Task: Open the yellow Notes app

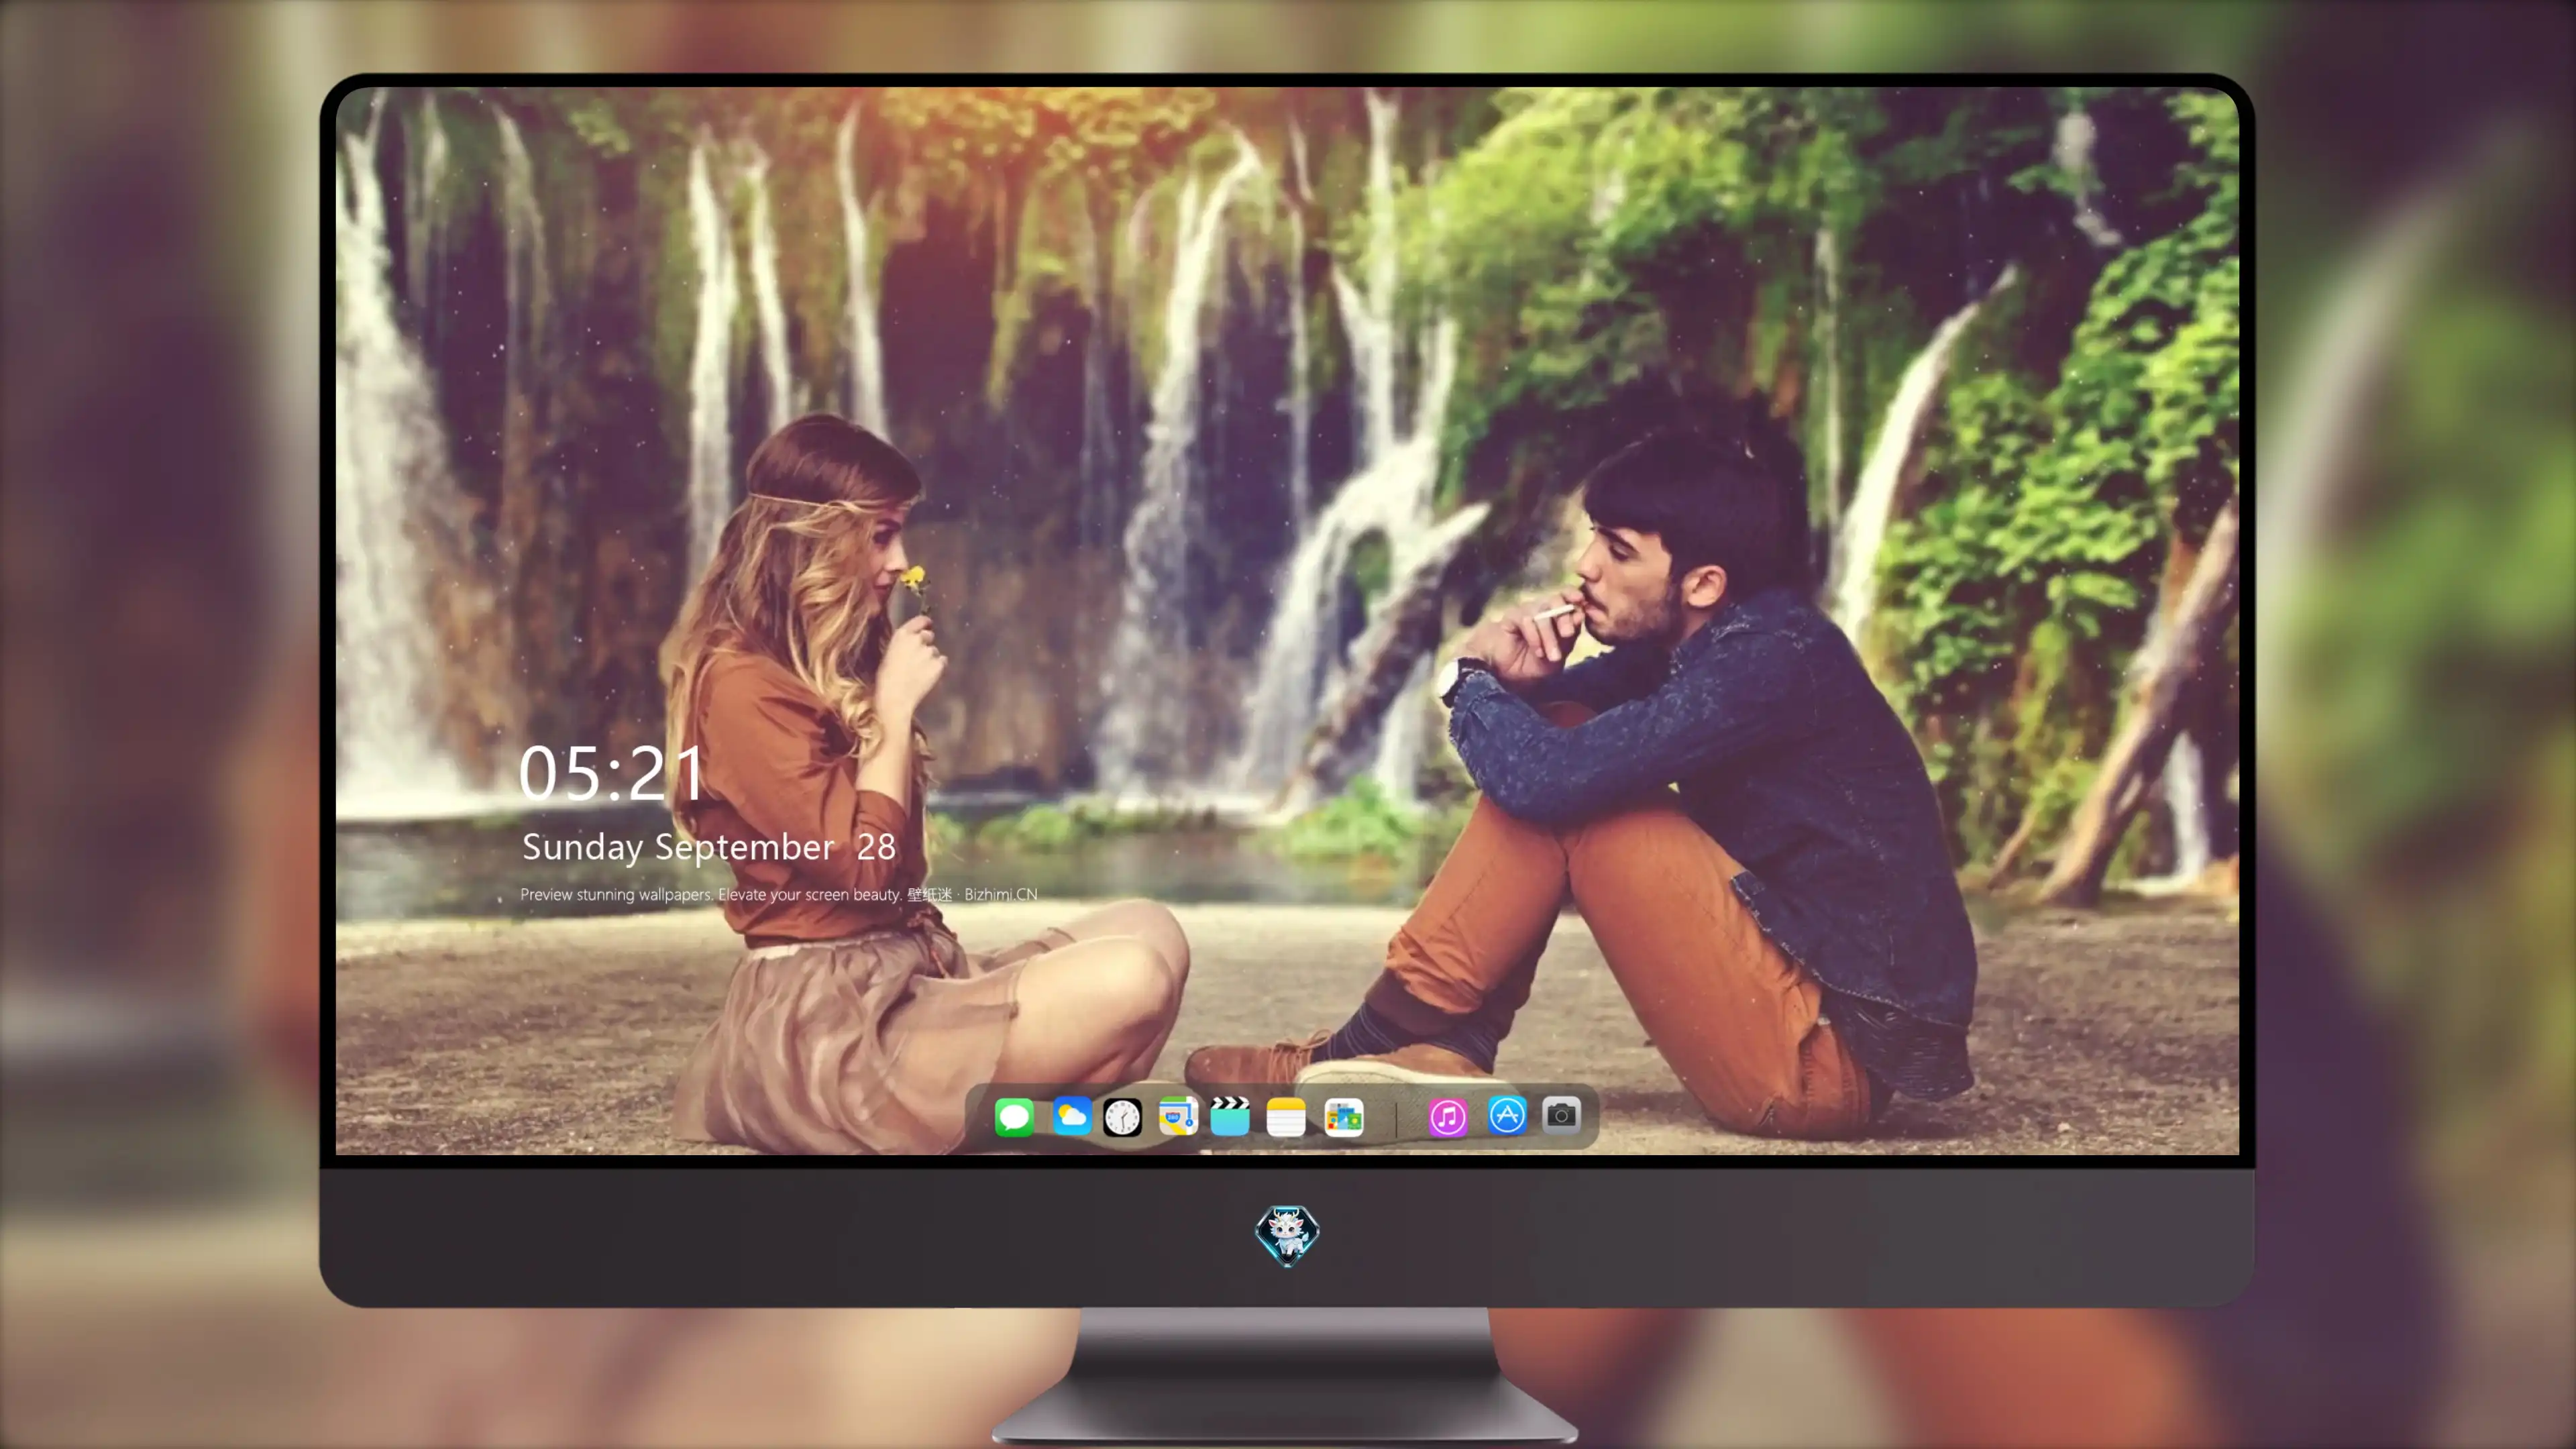Action: pos(1286,1117)
